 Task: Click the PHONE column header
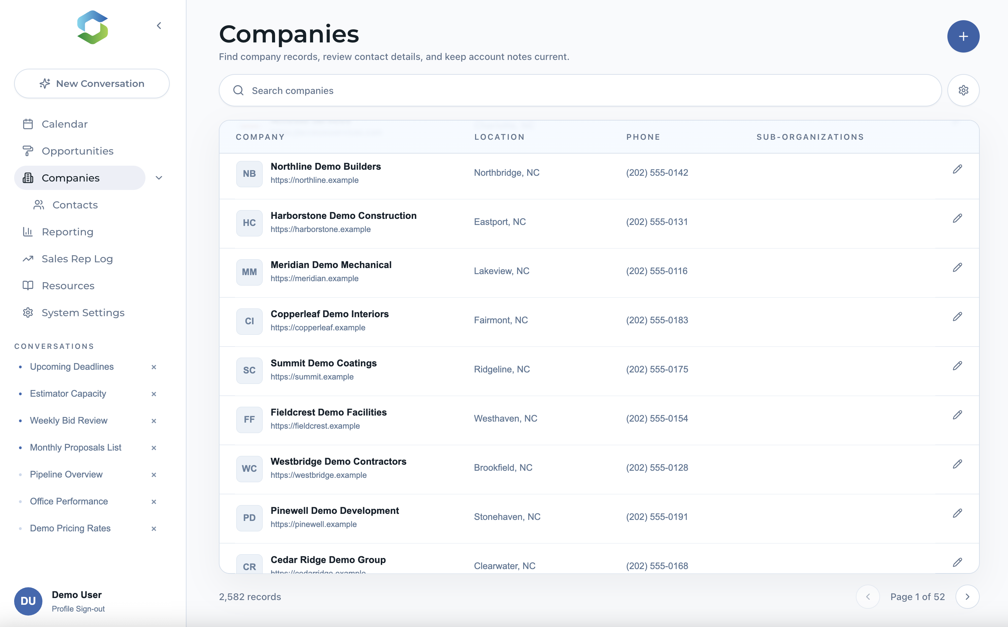tap(643, 137)
